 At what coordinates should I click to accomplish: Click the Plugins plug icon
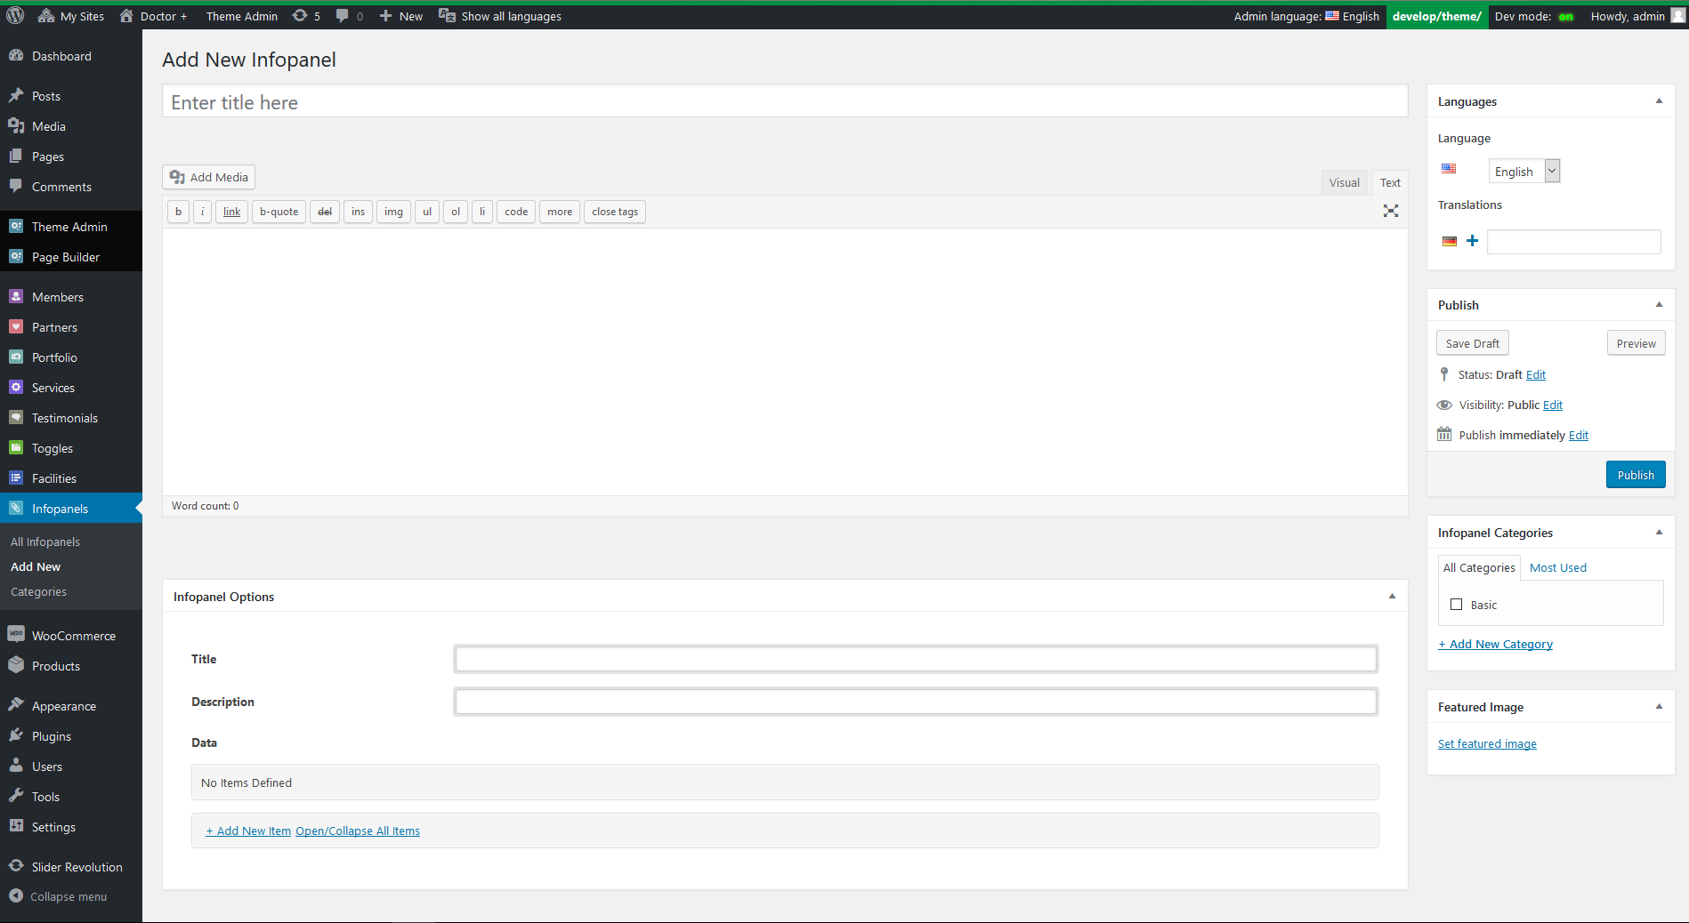coord(16,734)
